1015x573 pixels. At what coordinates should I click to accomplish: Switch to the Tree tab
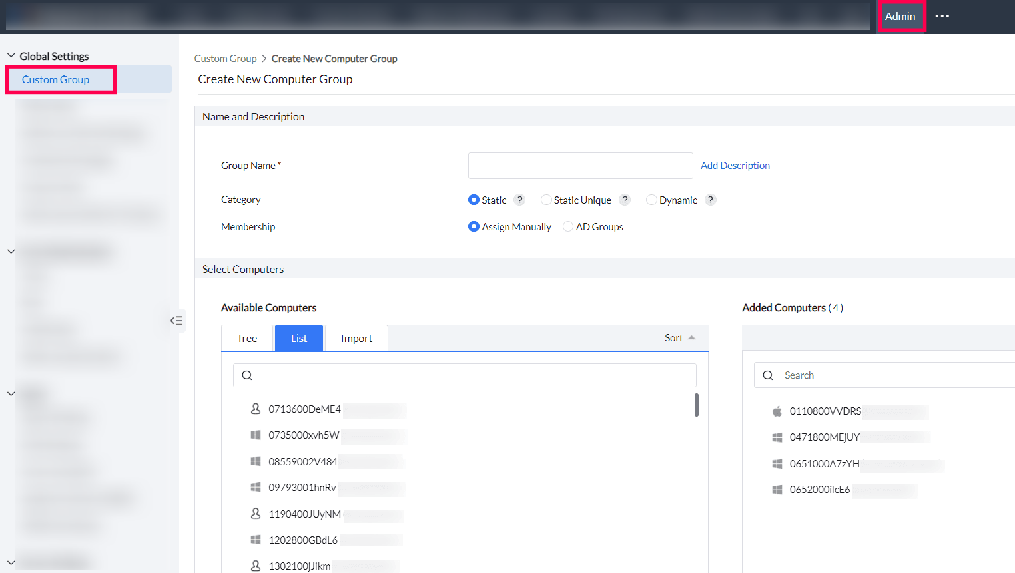246,337
